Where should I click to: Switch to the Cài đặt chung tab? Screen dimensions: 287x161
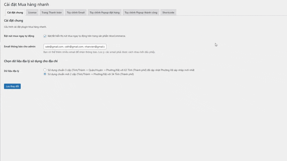click(15, 12)
